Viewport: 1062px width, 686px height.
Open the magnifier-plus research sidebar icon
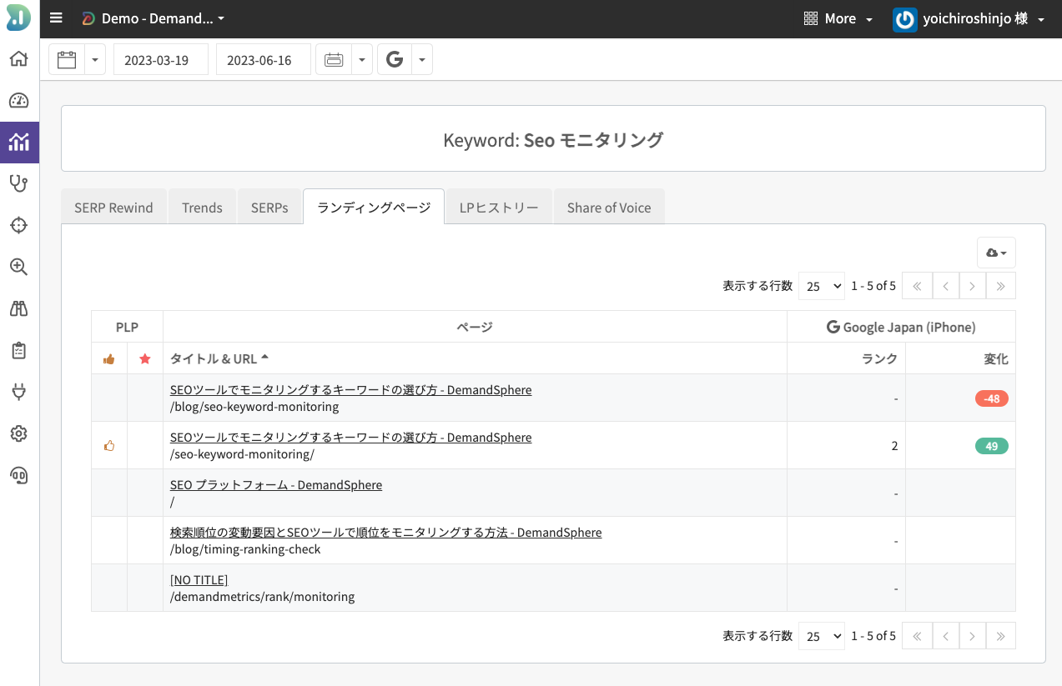18,267
